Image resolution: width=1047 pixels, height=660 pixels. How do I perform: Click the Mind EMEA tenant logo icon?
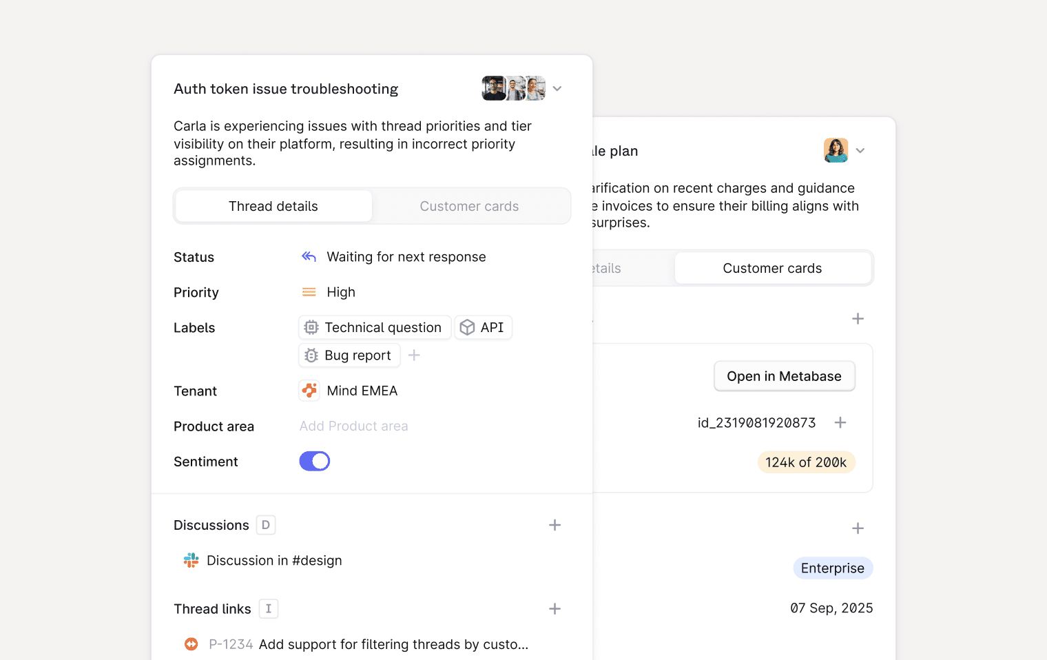[309, 391]
